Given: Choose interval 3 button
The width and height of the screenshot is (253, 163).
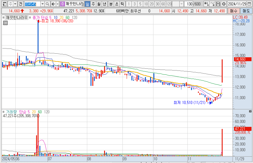Looking at the screenshot, I should pos(134,4).
